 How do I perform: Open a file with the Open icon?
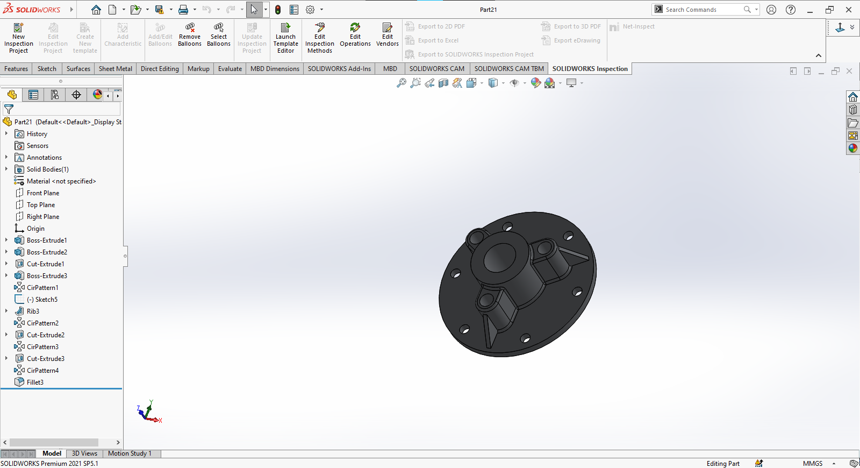pos(135,10)
